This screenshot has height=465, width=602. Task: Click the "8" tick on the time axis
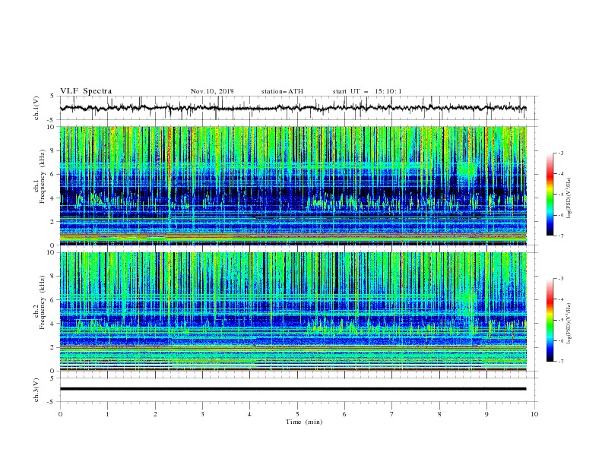(439, 414)
